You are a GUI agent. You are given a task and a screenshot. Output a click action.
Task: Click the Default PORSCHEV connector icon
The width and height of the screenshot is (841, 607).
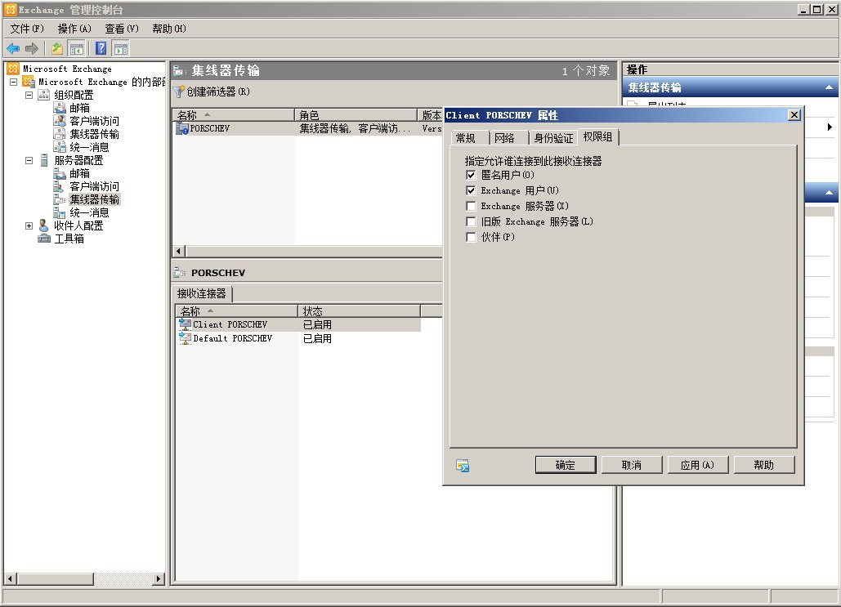click(x=185, y=338)
